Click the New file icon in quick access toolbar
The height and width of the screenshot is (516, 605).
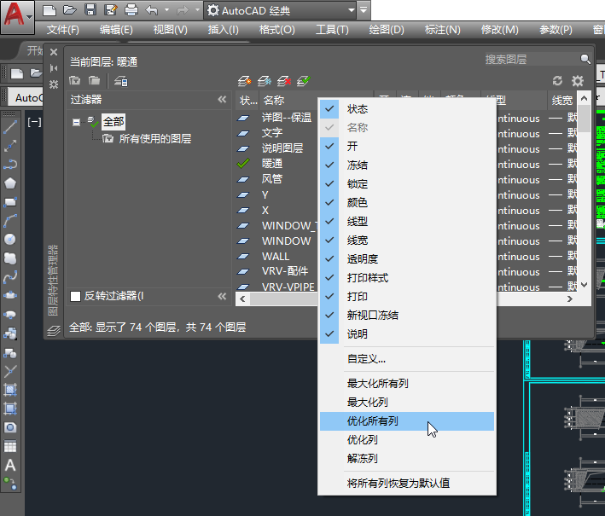pyautogui.click(x=49, y=10)
